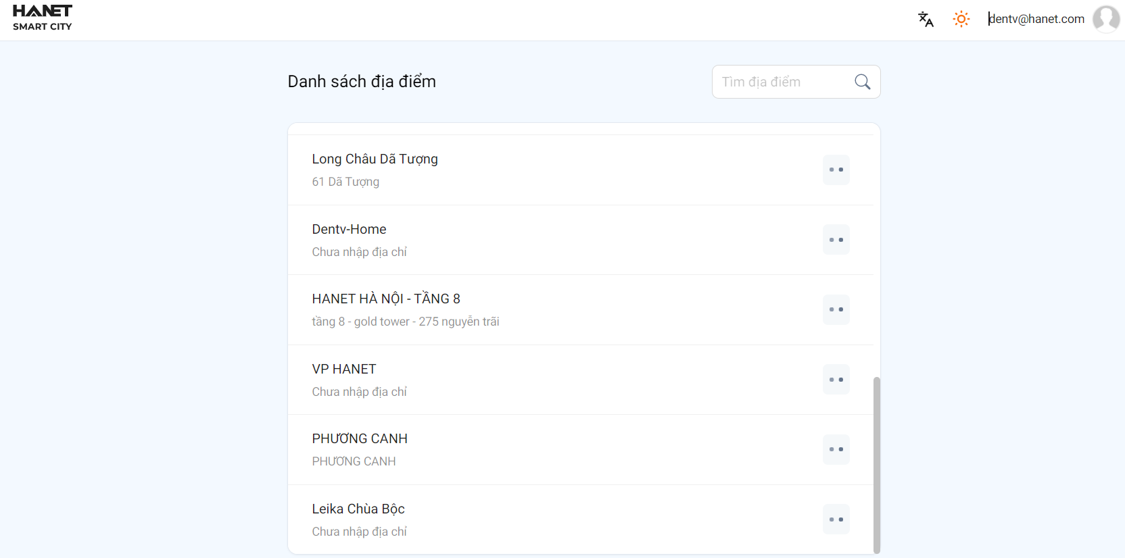The height and width of the screenshot is (558, 1125).
Task: Click the search magnifier icon
Action: [862, 82]
